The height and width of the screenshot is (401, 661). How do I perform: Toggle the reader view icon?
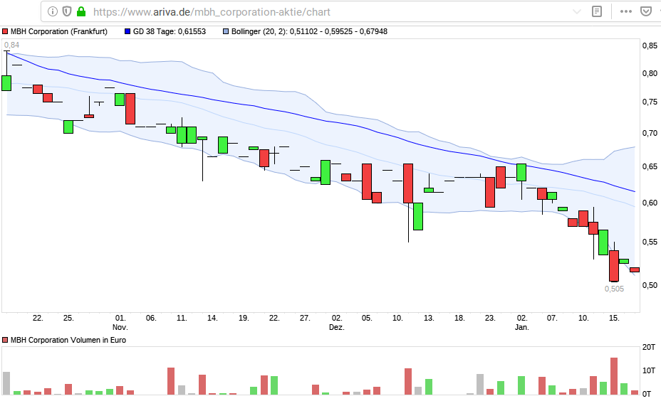pyautogui.click(x=597, y=11)
